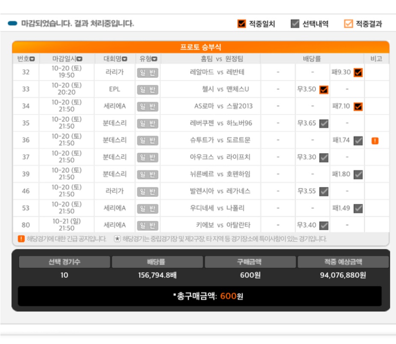Click the blue pill status icon

click(12, 23)
